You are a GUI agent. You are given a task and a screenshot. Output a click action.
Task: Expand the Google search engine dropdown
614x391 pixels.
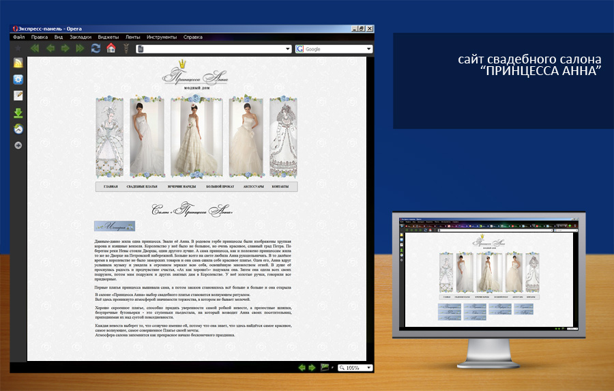(368, 49)
